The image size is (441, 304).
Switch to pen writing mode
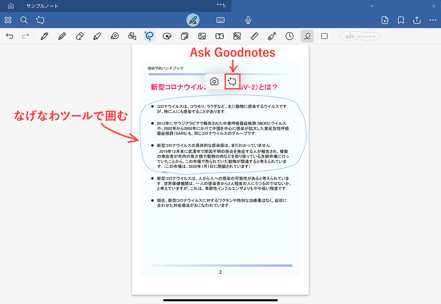click(x=193, y=20)
